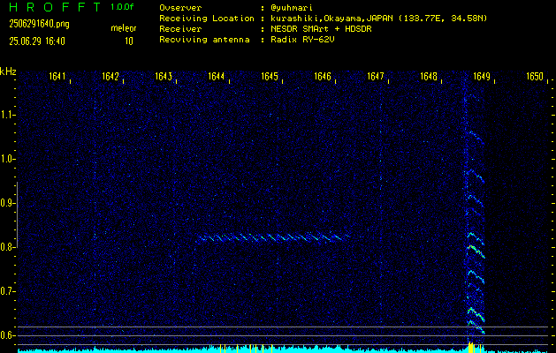Viewport: 556px width, 353px height.
Task: Click the 1643 time axis marker
Action: [x=164, y=76]
